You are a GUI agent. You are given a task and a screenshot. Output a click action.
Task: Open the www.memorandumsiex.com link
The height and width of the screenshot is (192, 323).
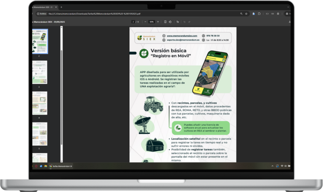click(182, 36)
